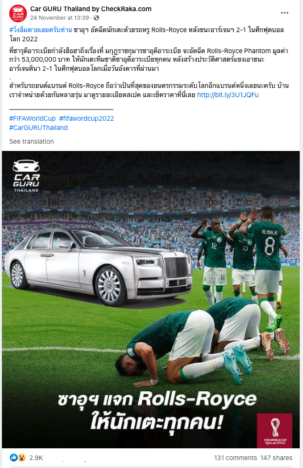Open the #fifawordcup2022 hashtag
Screen dimensions: 303x468
[x=87, y=119]
